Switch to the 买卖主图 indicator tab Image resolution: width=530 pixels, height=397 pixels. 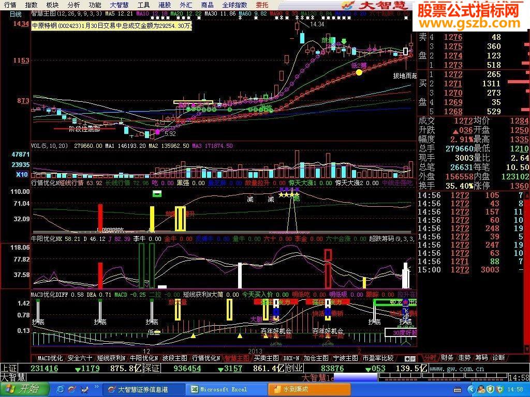pyautogui.click(x=267, y=358)
